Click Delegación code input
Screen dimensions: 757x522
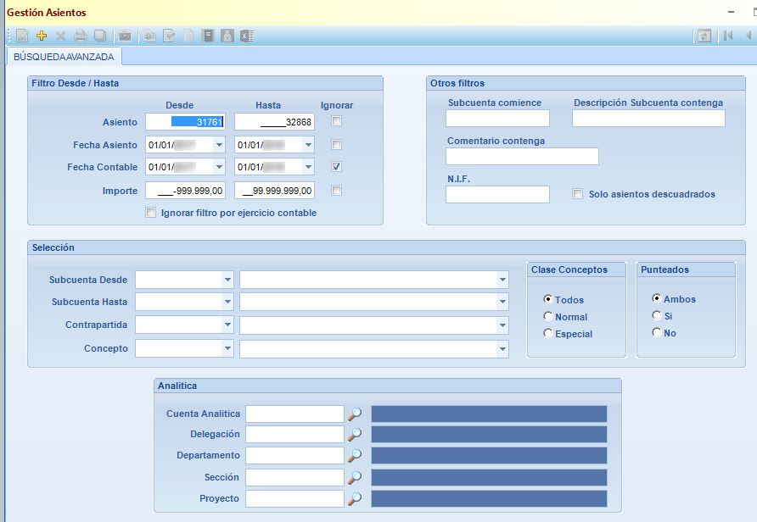point(294,434)
